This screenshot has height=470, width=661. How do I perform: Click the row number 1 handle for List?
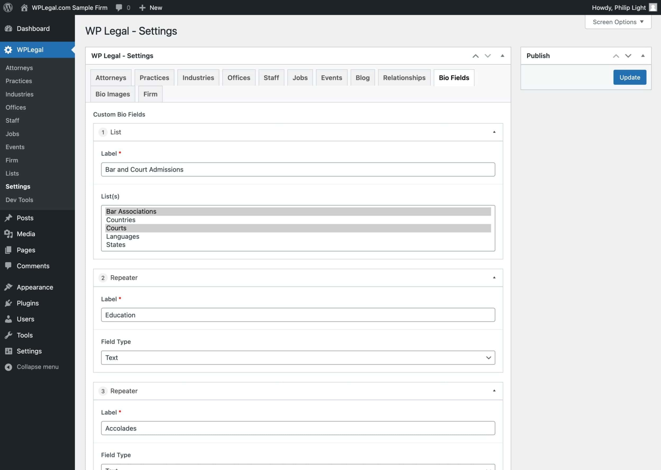coord(103,132)
